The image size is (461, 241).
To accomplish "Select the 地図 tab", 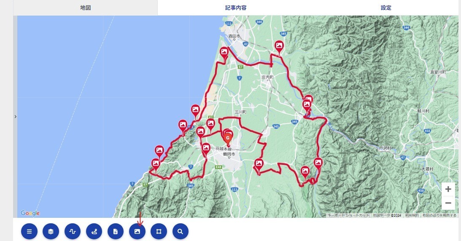I will click(x=85, y=8).
